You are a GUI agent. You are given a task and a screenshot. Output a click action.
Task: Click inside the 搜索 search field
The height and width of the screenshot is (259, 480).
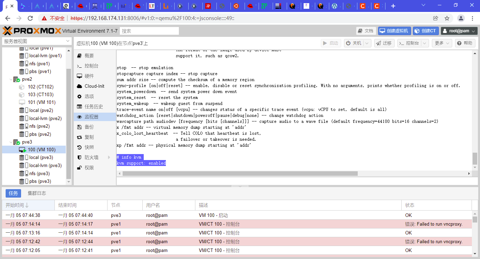[149, 31]
